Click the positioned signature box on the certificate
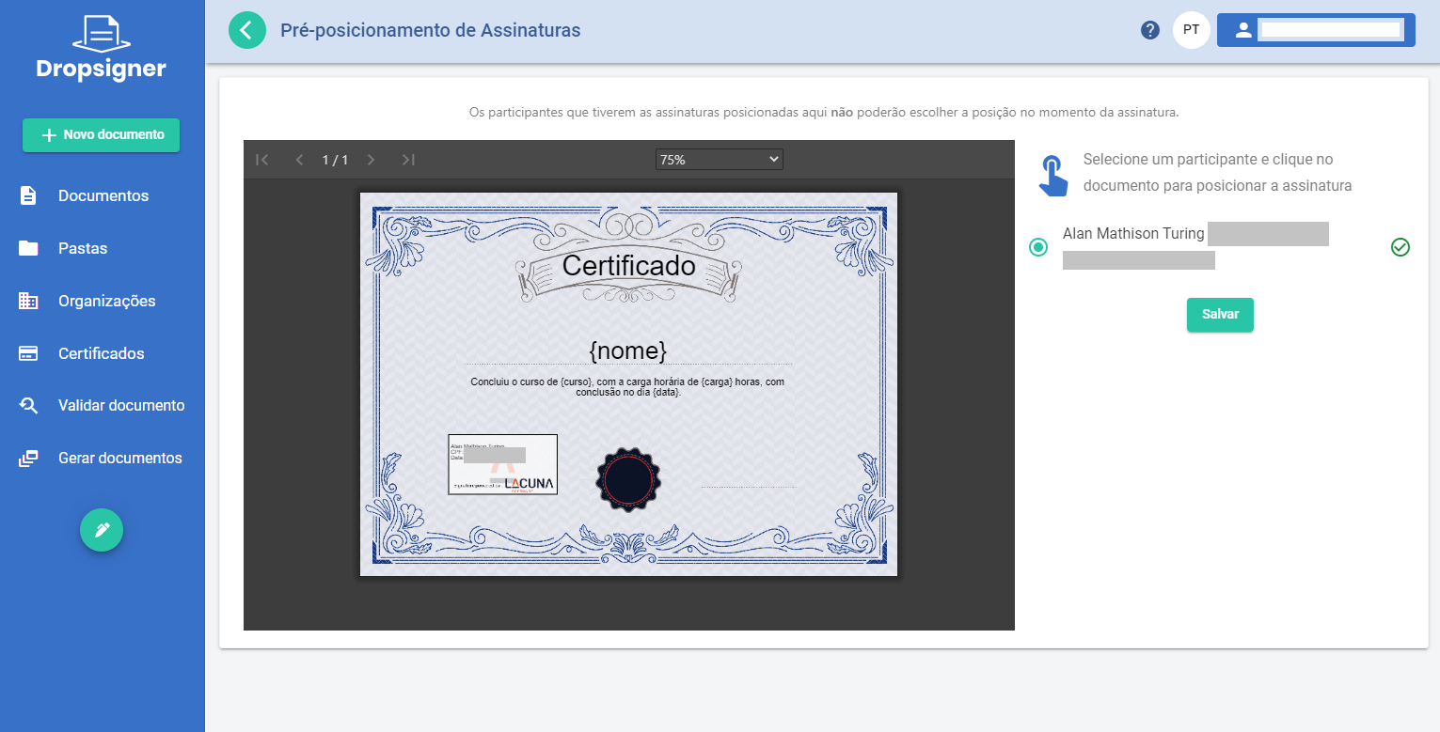Image resolution: width=1440 pixels, height=732 pixels. (503, 464)
